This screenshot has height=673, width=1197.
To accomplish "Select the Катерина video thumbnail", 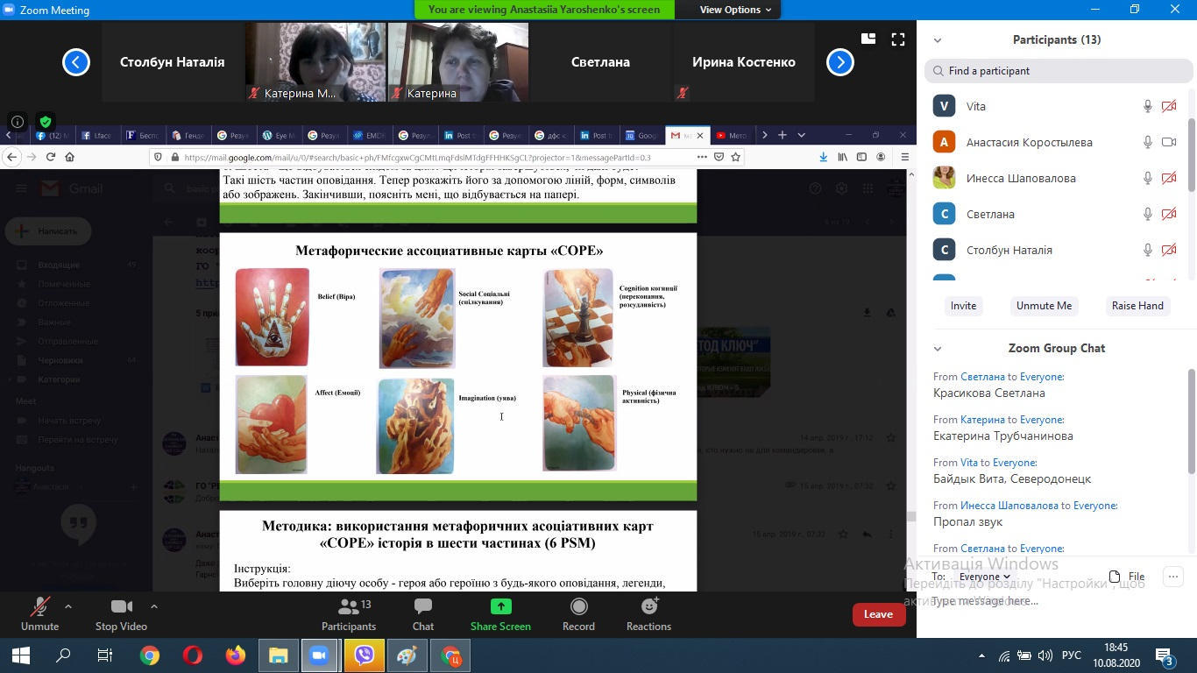I will (458, 62).
